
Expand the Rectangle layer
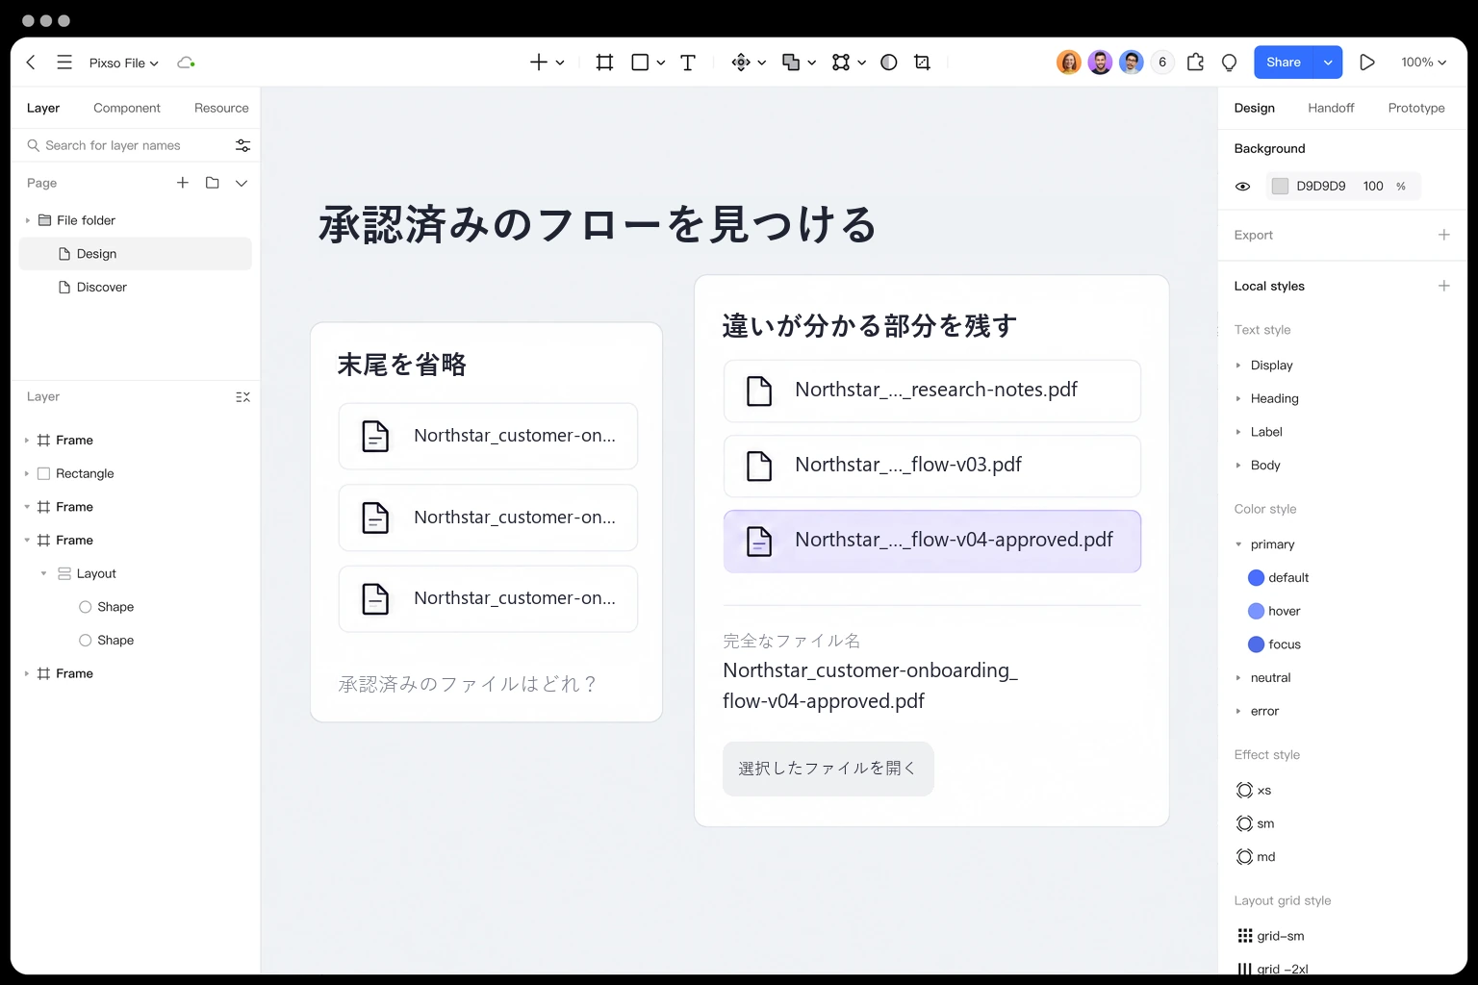click(x=27, y=473)
